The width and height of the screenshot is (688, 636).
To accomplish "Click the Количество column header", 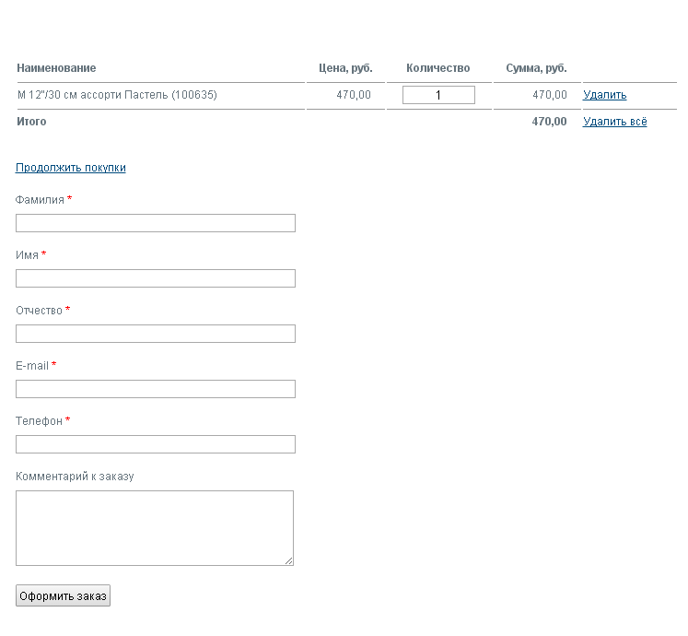I will (437, 68).
